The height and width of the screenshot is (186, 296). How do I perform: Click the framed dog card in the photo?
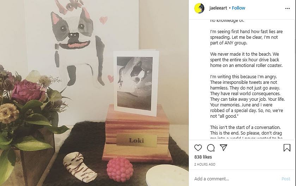(136, 83)
